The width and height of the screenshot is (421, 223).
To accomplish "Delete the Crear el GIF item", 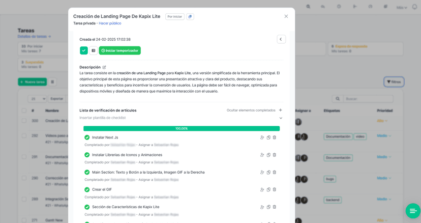I will click(x=275, y=189).
